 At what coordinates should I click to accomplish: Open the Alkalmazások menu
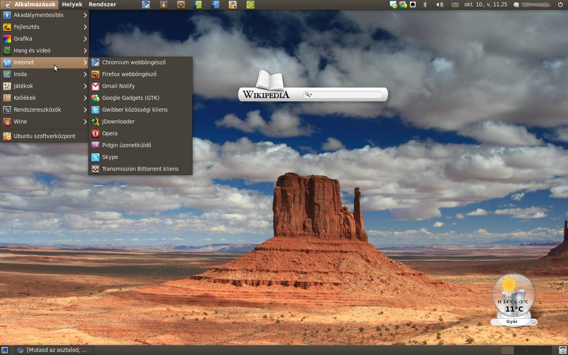30,5
